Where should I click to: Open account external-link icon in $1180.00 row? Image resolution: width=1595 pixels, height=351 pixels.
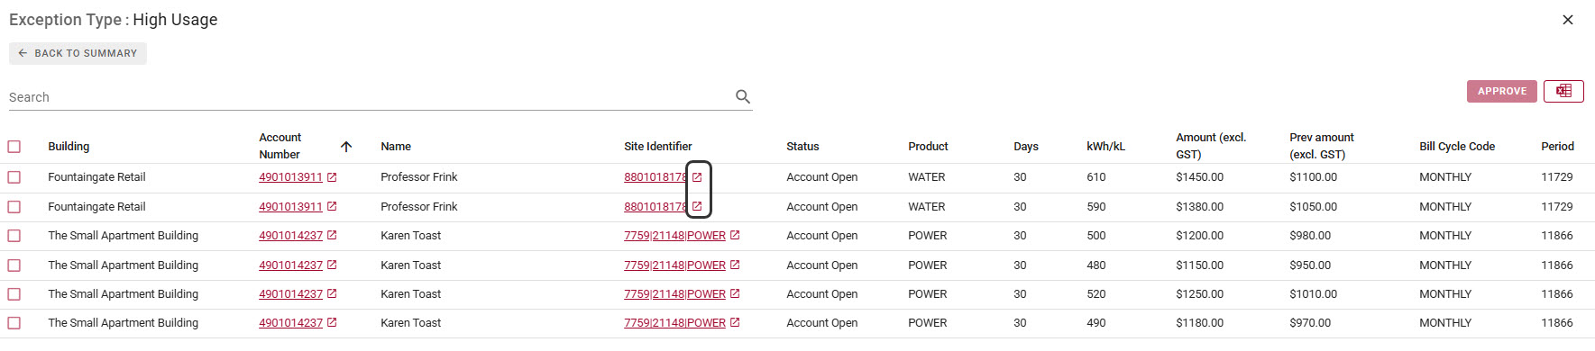point(332,323)
